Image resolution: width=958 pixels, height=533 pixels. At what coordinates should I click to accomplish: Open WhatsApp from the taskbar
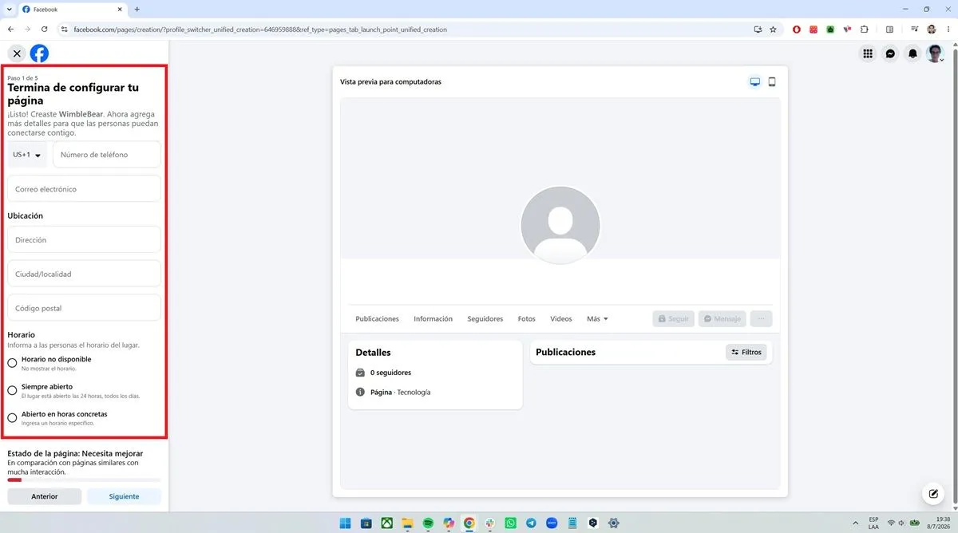(x=511, y=523)
